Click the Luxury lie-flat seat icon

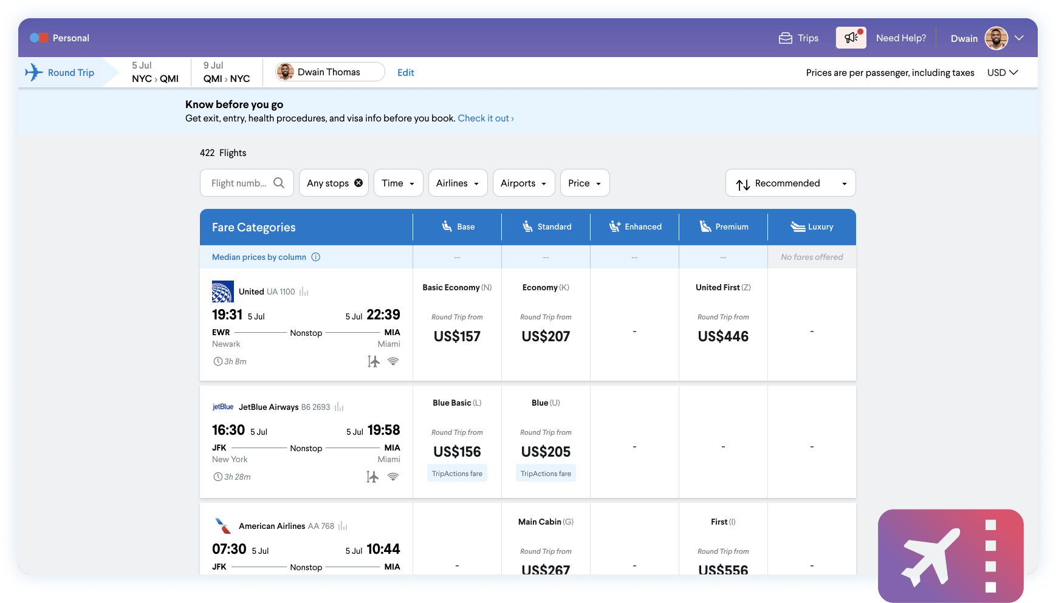(797, 227)
